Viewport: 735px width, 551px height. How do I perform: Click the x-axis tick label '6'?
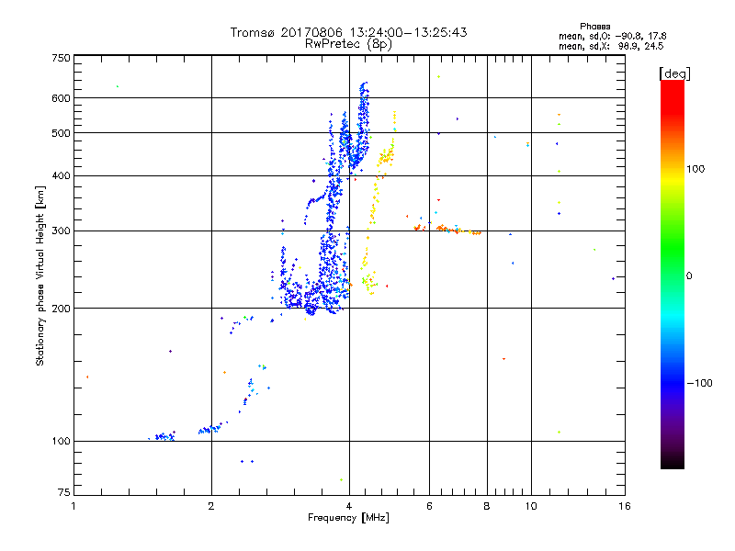pyautogui.click(x=429, y=506)
